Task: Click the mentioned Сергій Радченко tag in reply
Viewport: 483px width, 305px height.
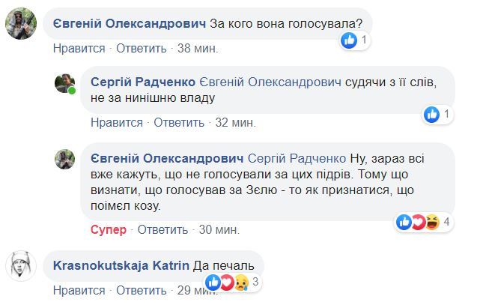Action: click(x=299, y=158)
